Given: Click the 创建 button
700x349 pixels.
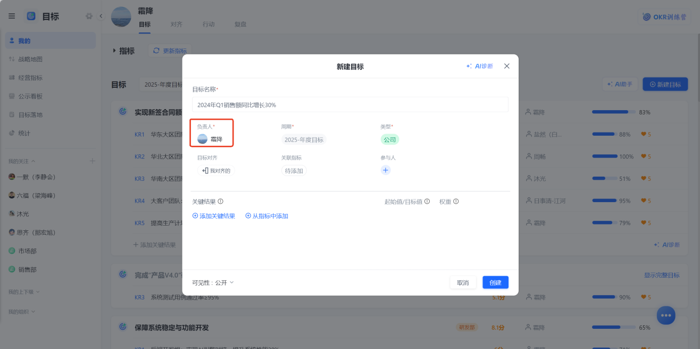Looking at the screenshot, I should [496, 282].
